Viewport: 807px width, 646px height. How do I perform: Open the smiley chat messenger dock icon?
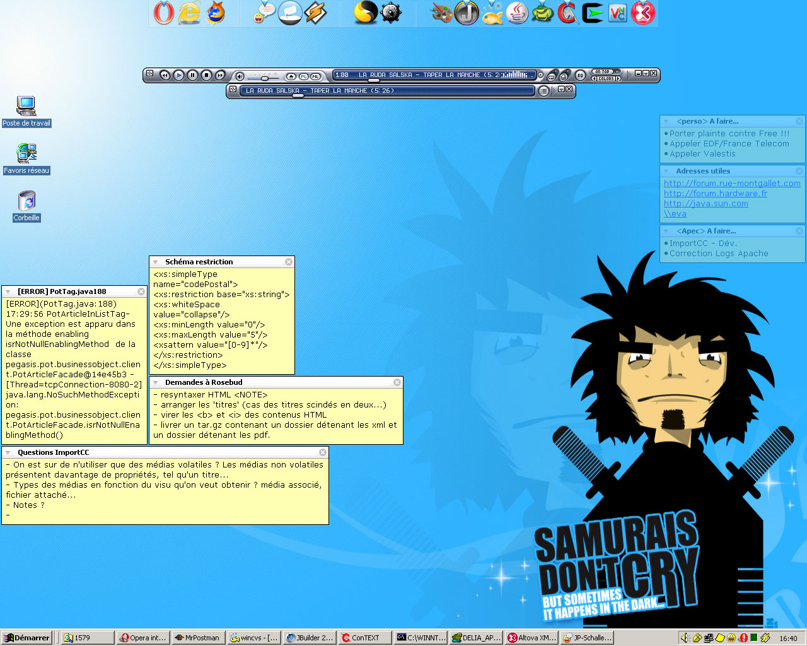point(265,13)
